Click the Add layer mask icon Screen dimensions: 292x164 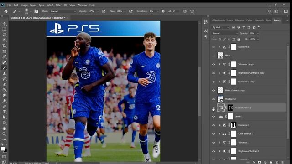pos(260,162)
